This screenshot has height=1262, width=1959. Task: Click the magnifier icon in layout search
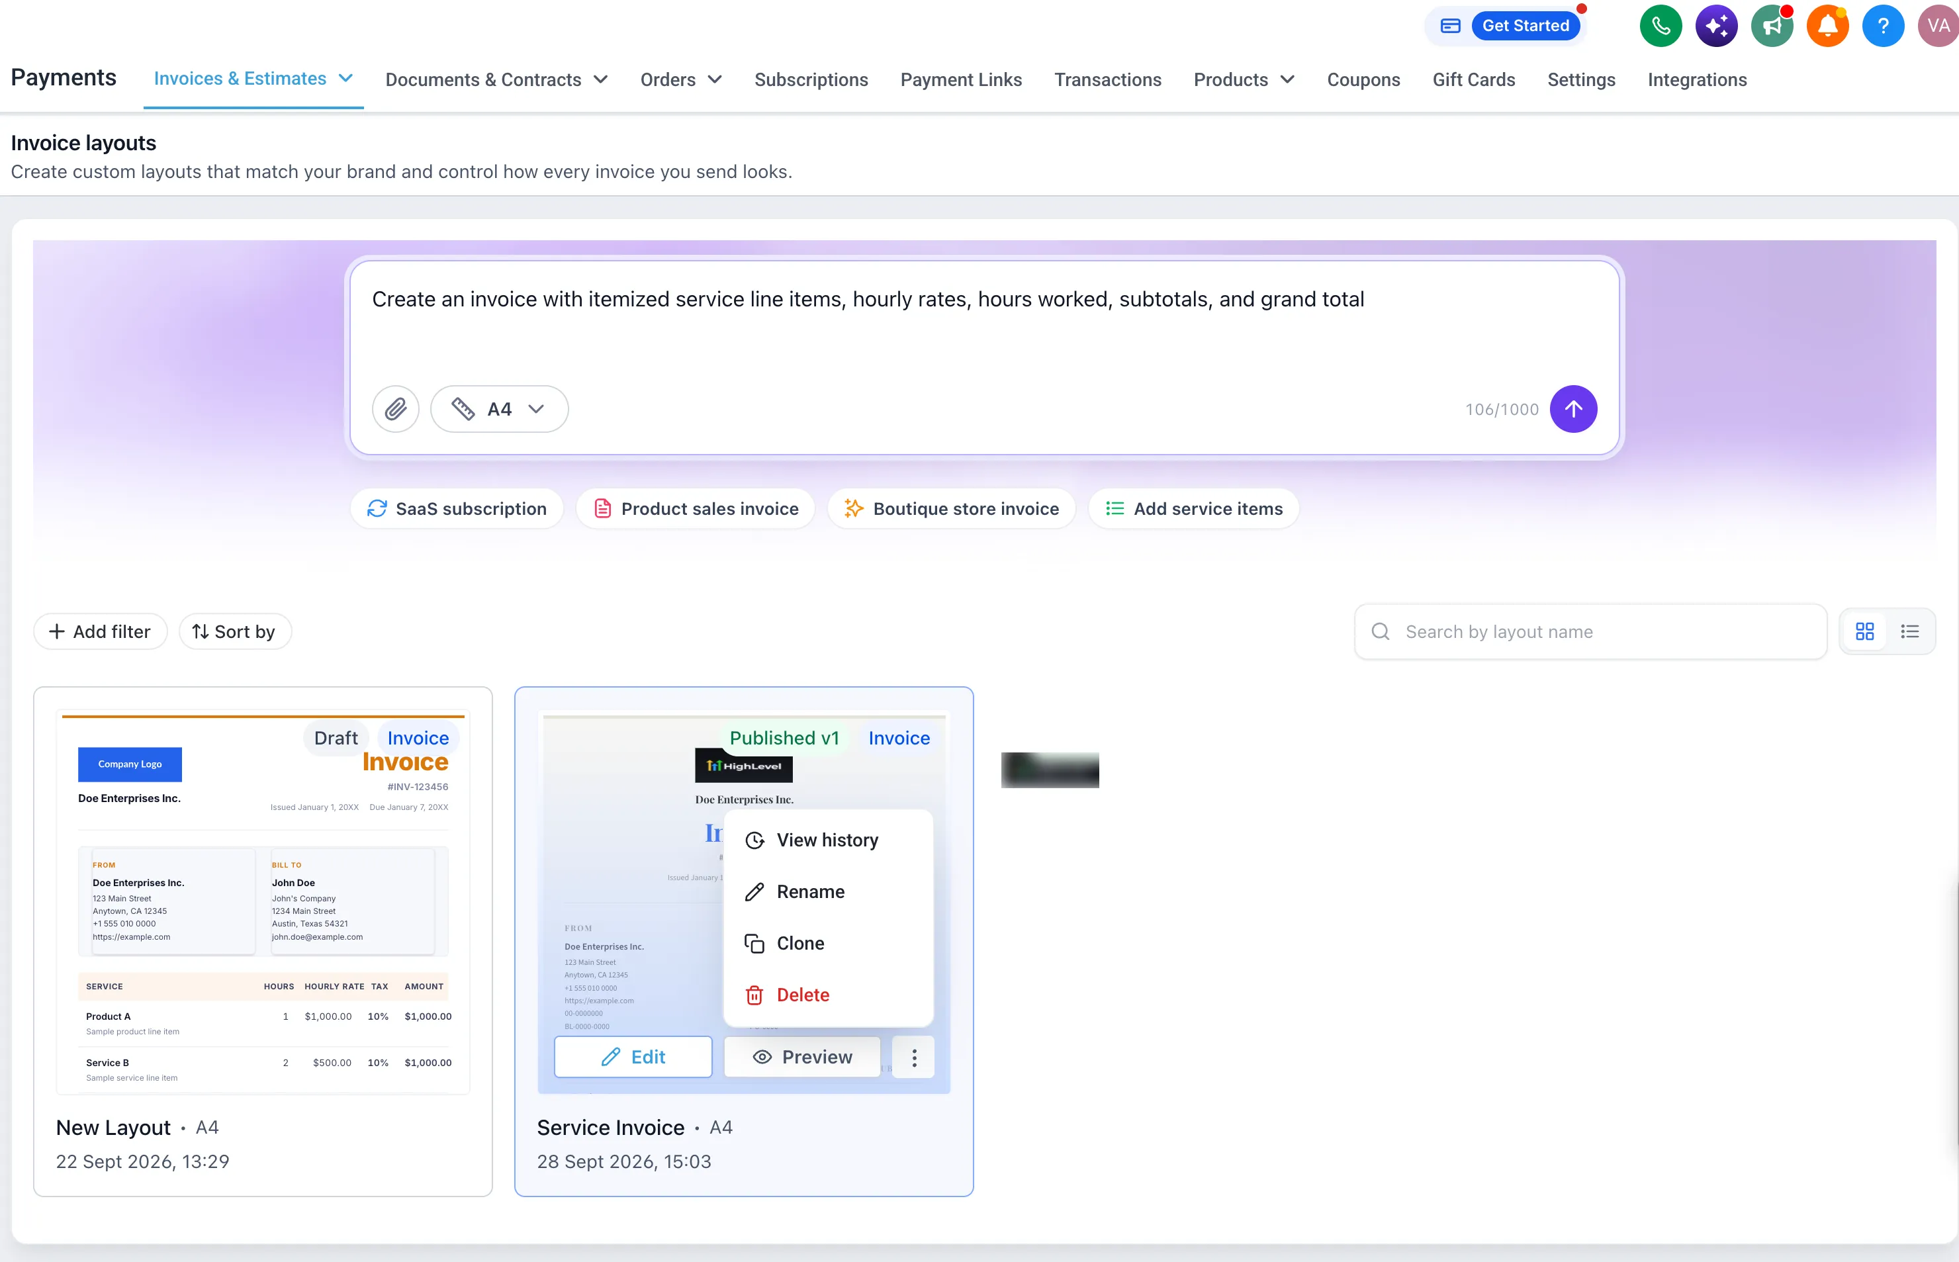(1381, 631)
